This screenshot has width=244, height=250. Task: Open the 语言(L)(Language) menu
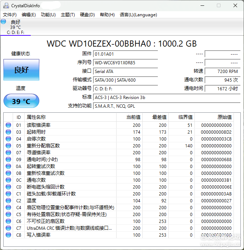[138, 15]
